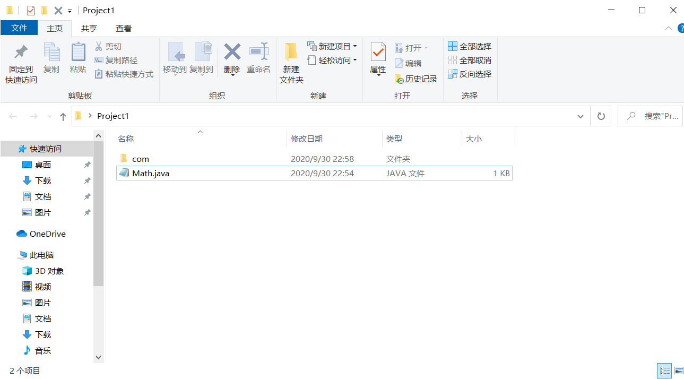The width and height of the screenshot is (684, 379).
Task: Rename selected file using 重命名 icon
Action: [258, 58]
